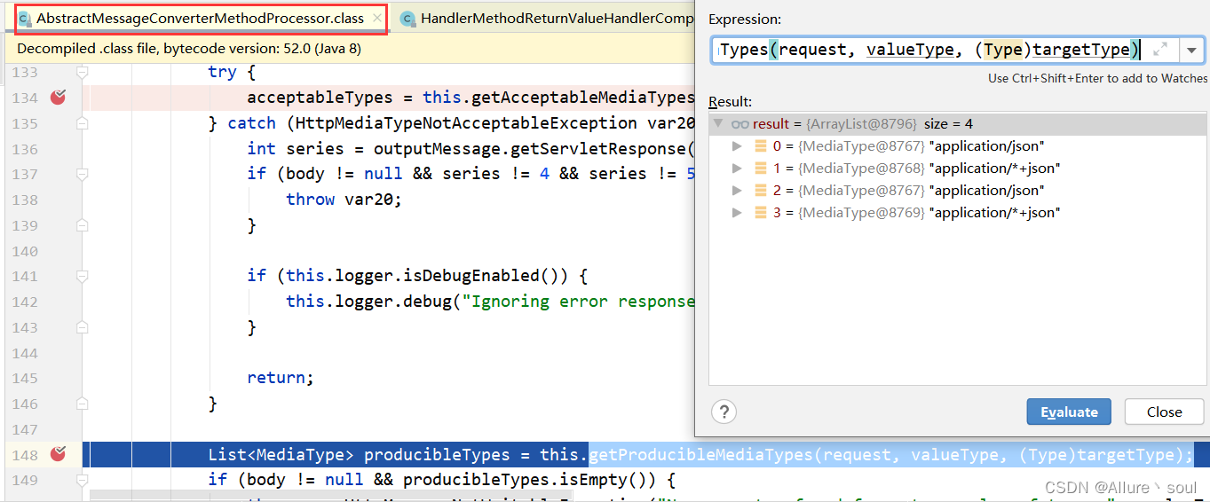Select the row 1 = {MediaType@8768}
Screen dimensions: 1210x502
[x=958, y=169]
